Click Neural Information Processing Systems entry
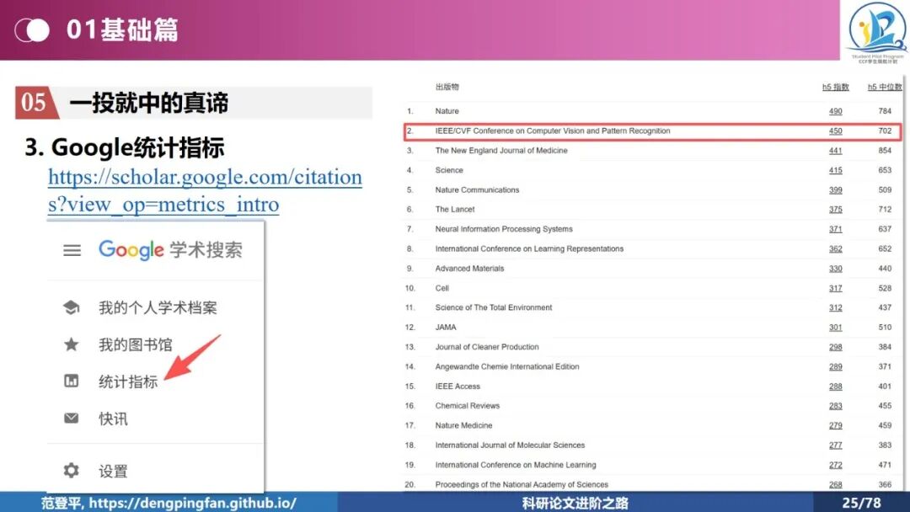This screenshot has height=512, width=910. [504, 229]
